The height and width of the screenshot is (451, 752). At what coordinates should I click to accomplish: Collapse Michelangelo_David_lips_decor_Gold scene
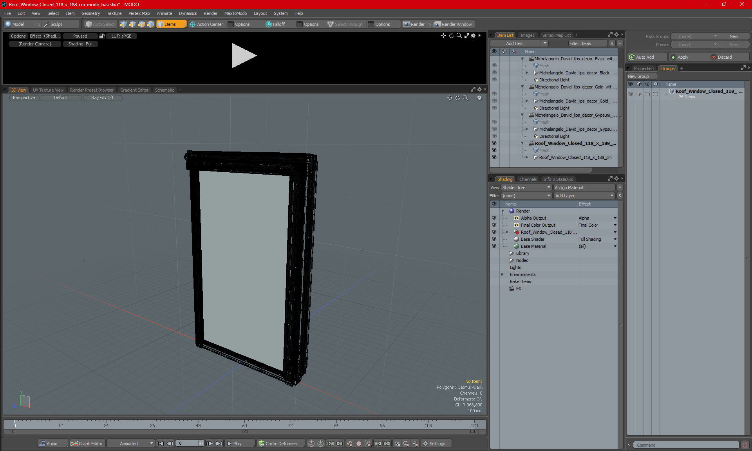tap(522, 87)
